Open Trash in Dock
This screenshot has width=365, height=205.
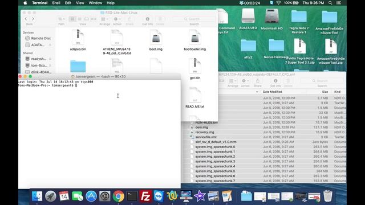pyautogui.click(x=328, y=196)
